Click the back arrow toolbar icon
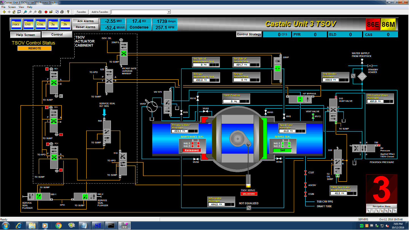The width and height of the screenshot is (409, 230). point(4,12)
